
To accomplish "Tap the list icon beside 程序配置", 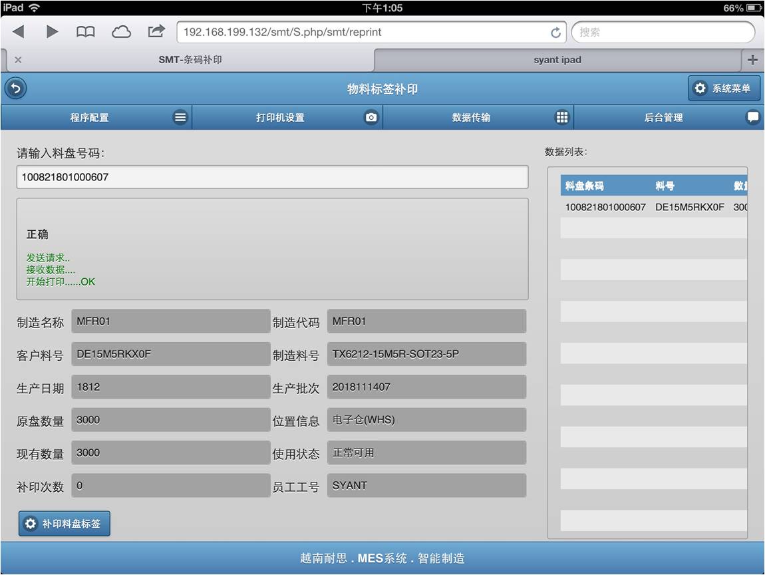I will click(180, 117).
